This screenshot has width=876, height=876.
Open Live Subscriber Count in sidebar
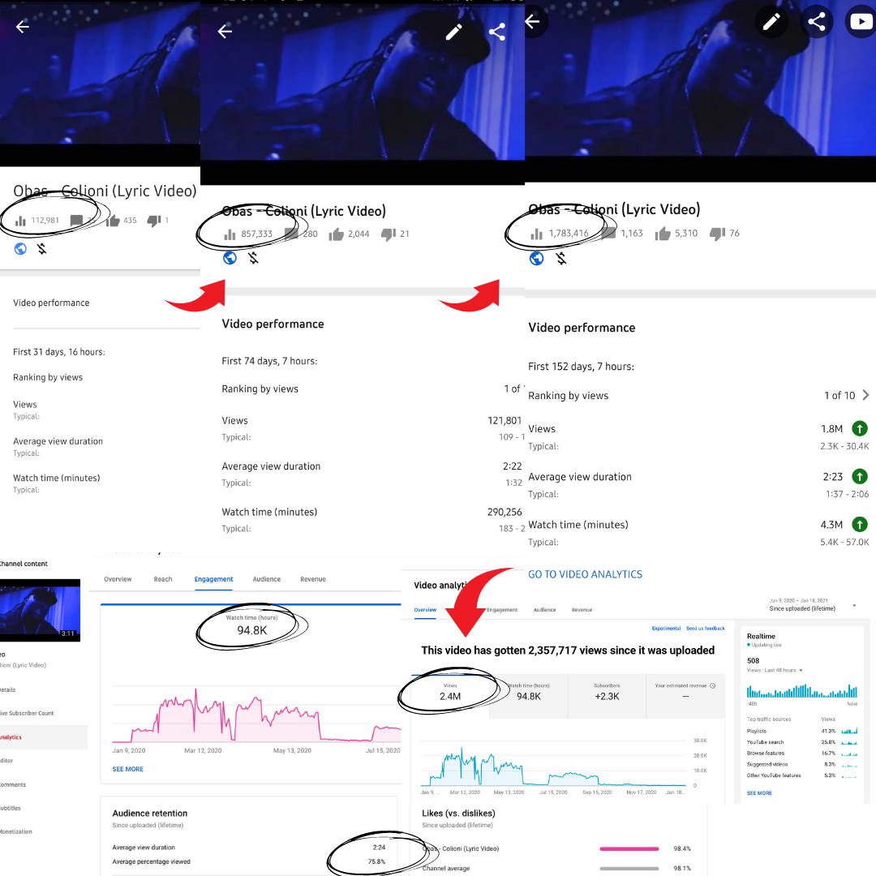pos(27,714)
